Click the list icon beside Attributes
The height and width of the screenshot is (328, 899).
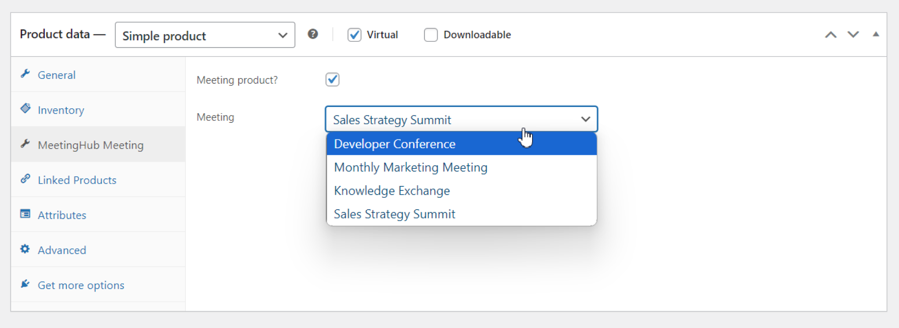pyautogui.click(x=25, y=214)
